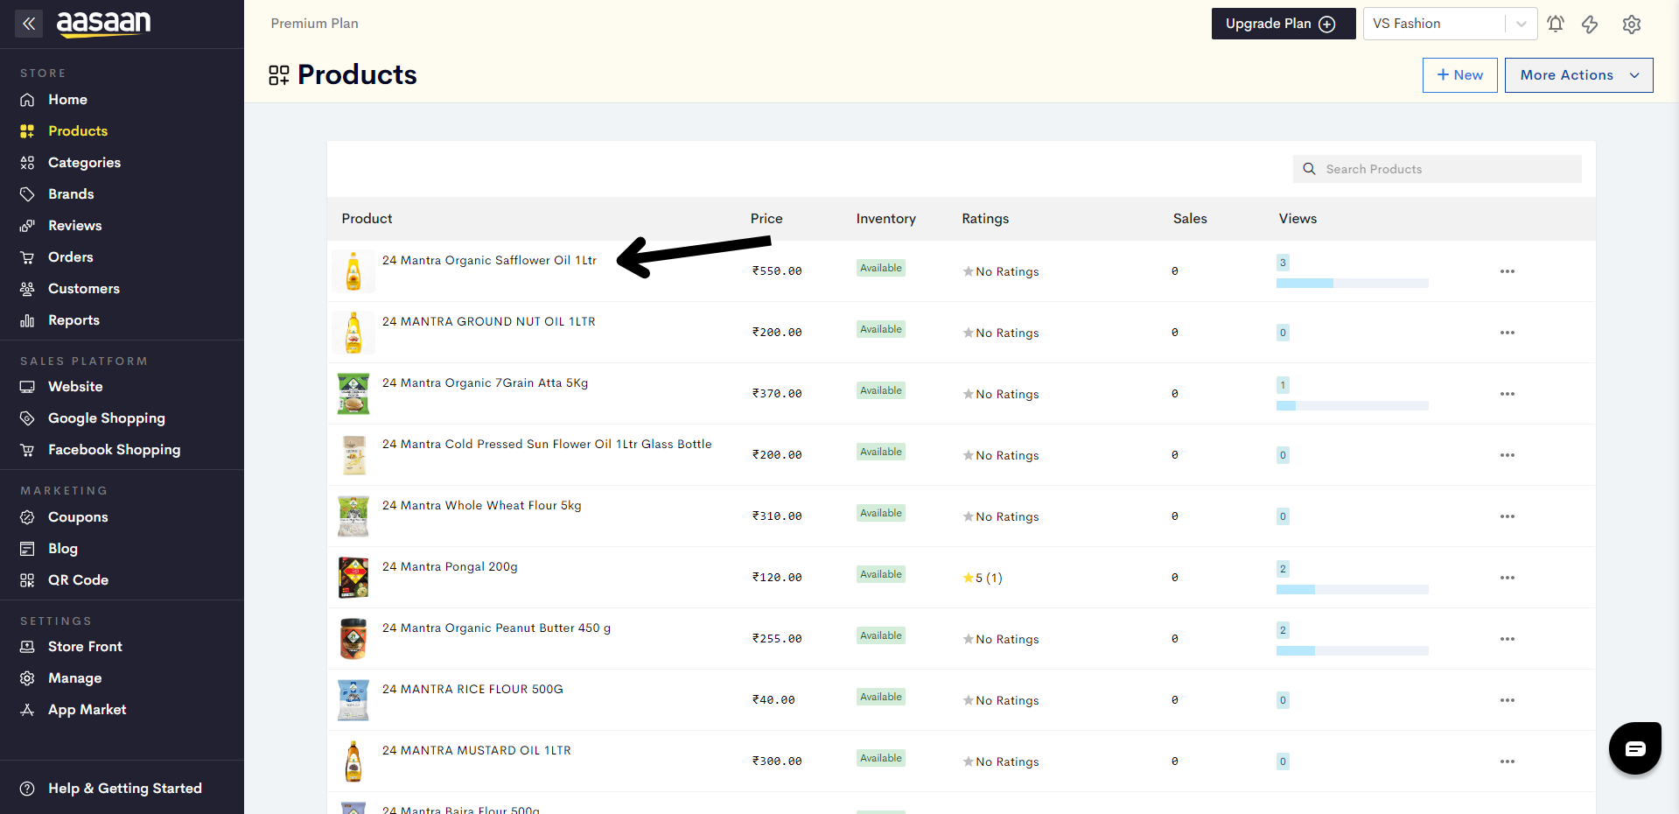Open 24 Mantra Organic Safflower Oil 1Ltr
This screenshot has width=1679, height=814.
[489, 260]
